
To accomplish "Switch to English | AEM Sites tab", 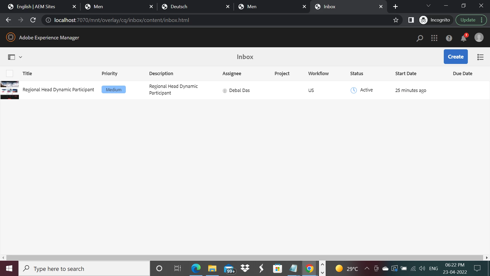I will click(x=36, y=7).
